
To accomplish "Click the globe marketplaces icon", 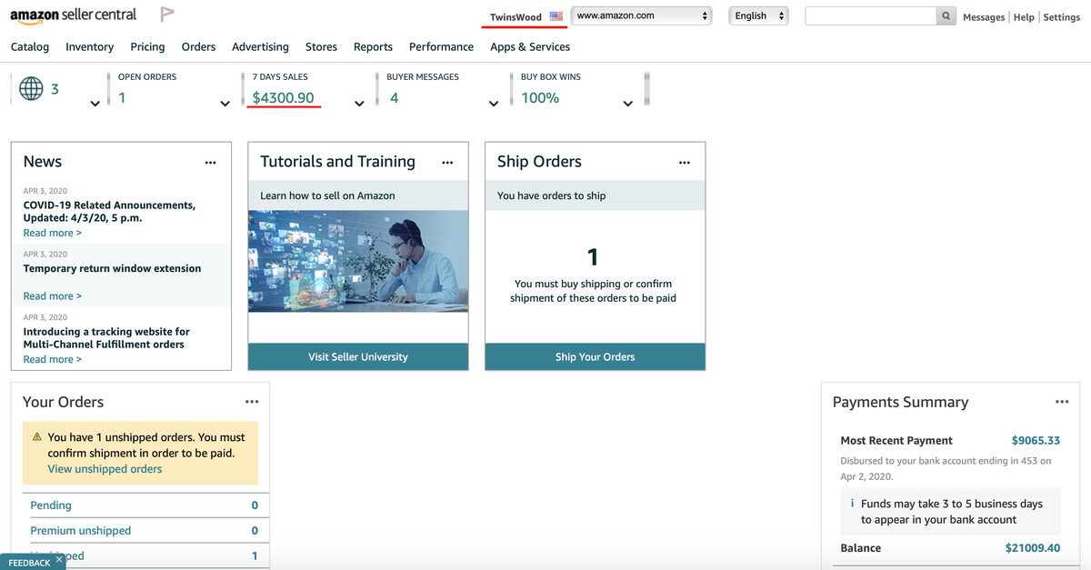I will click(x=31, y=88).
